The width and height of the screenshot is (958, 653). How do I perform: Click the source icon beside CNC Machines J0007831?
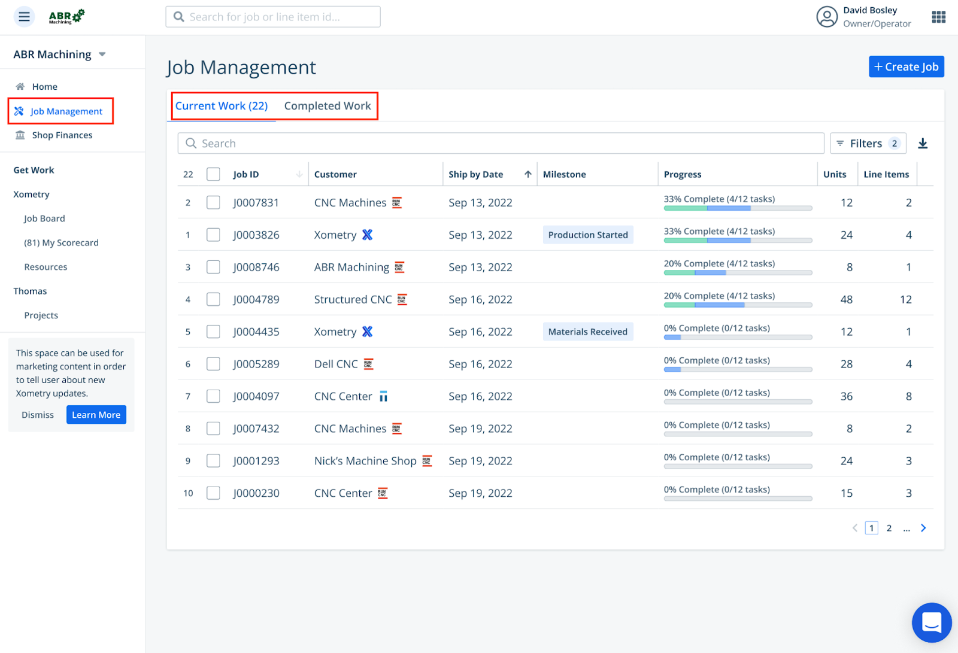point(397,202)
